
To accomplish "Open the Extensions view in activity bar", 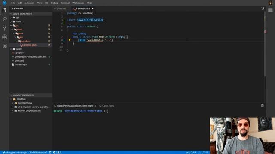I will point(5,46).
